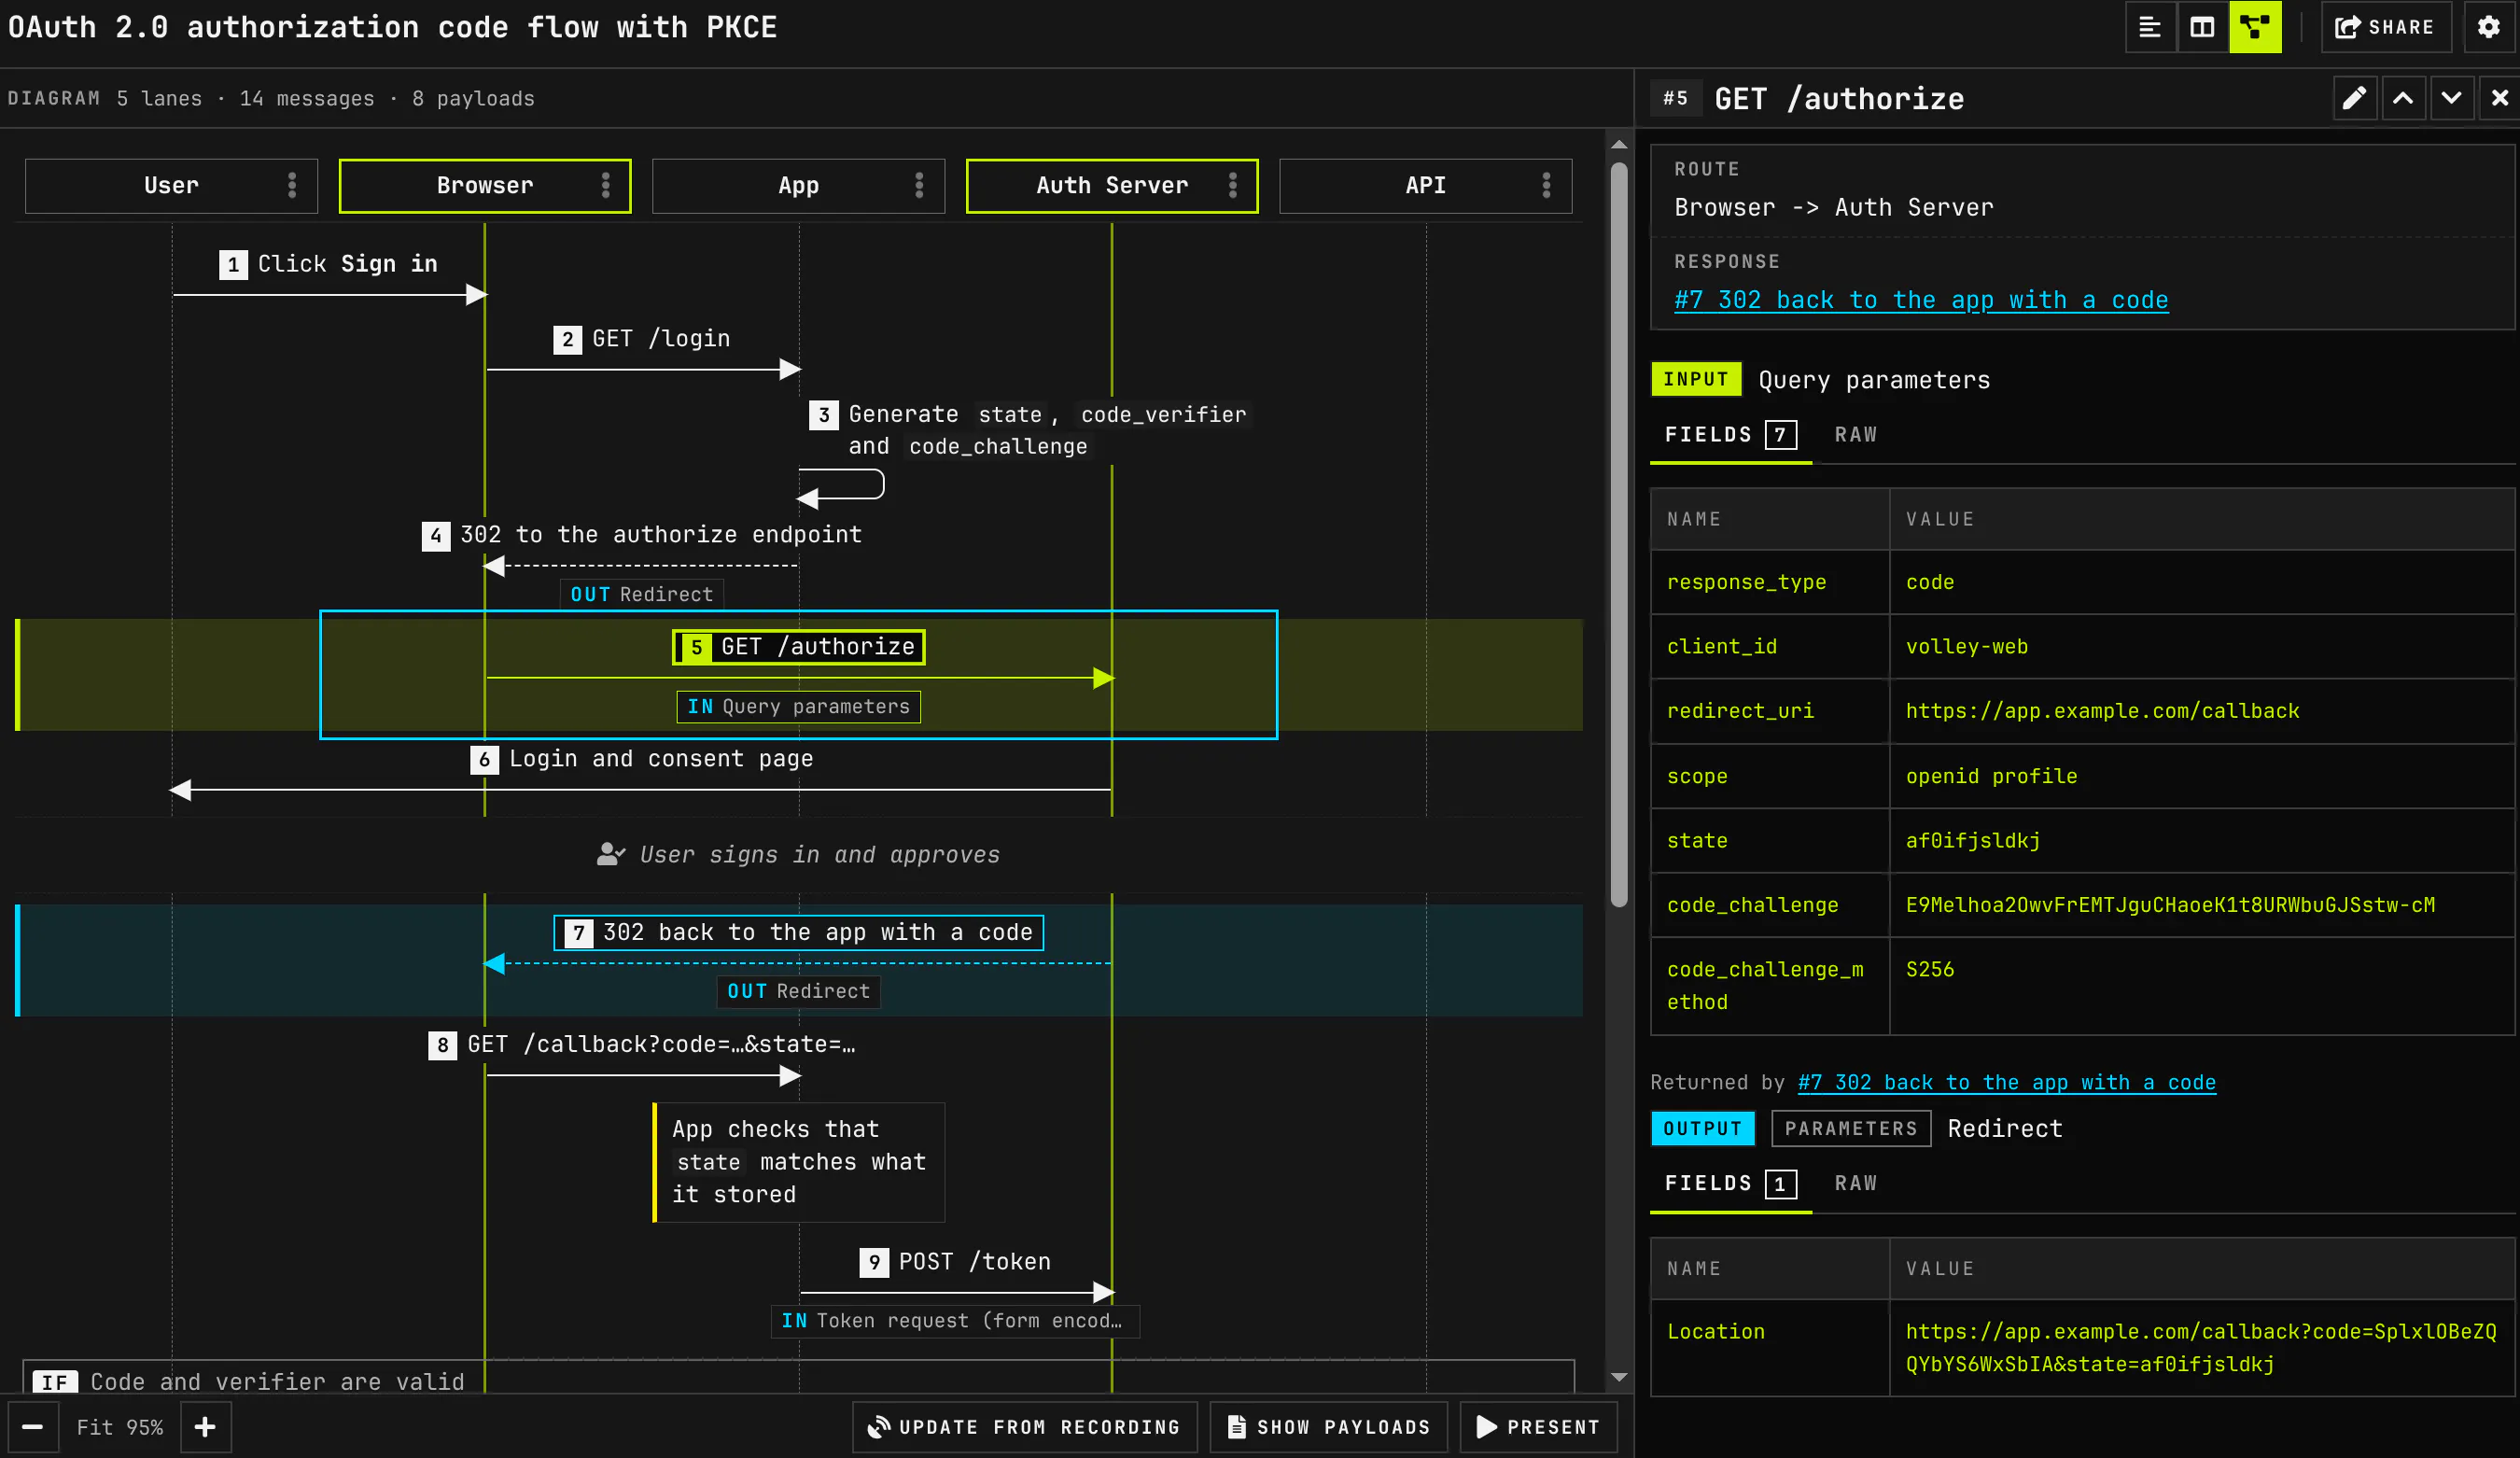Click Update From Recording
Viewport: 2520px width, 1458px height.
1025,1427
